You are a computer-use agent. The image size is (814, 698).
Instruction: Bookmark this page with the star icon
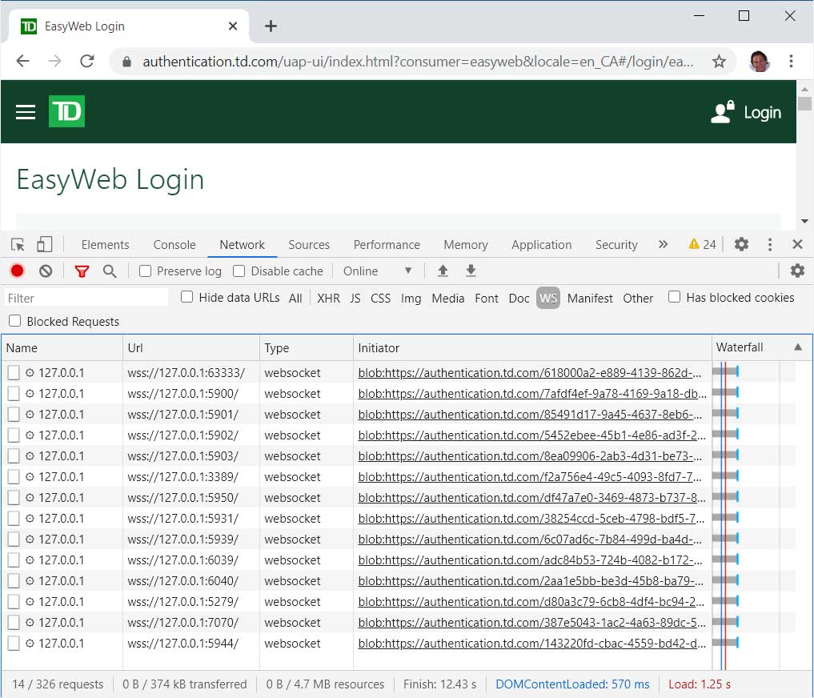click(719, 62)
